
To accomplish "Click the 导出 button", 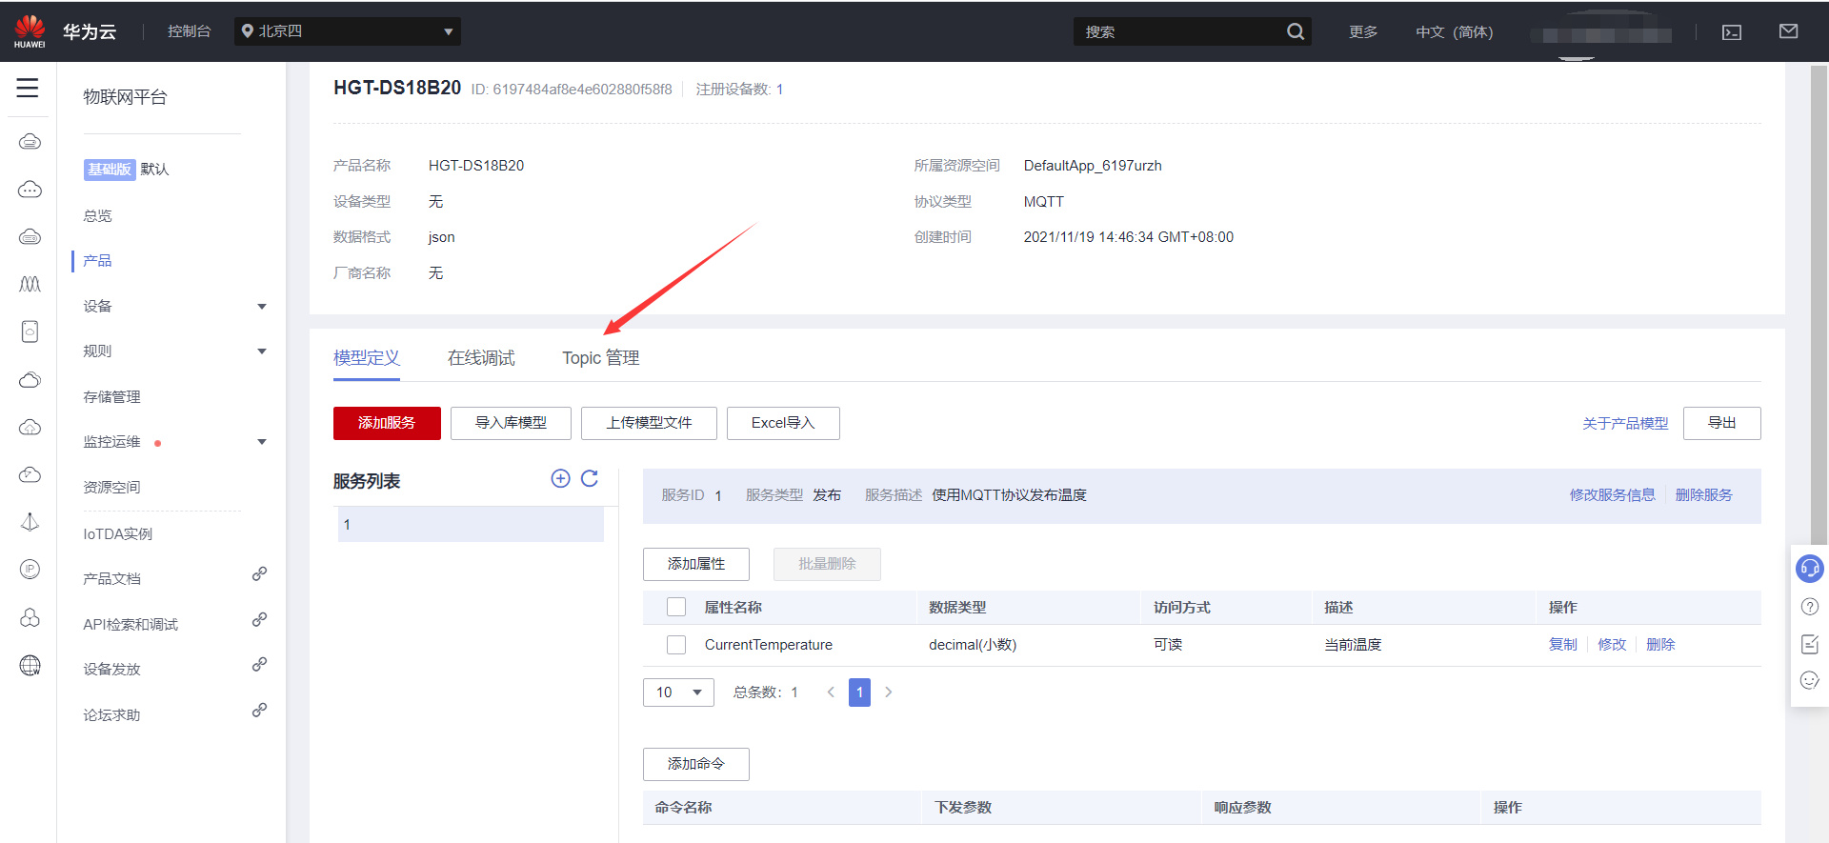I will coord(1721,423).
